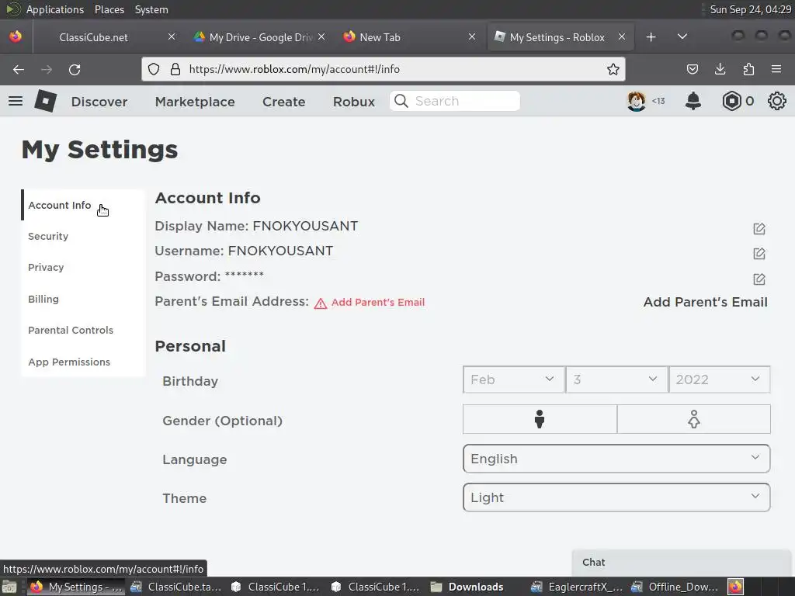Open the Roblox hamburger navigation menu

point(16,101)
